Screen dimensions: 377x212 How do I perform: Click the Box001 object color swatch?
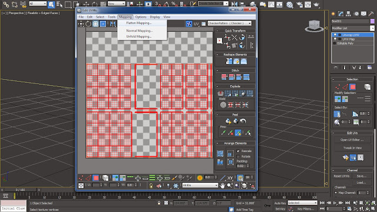[x=372, y=21]
